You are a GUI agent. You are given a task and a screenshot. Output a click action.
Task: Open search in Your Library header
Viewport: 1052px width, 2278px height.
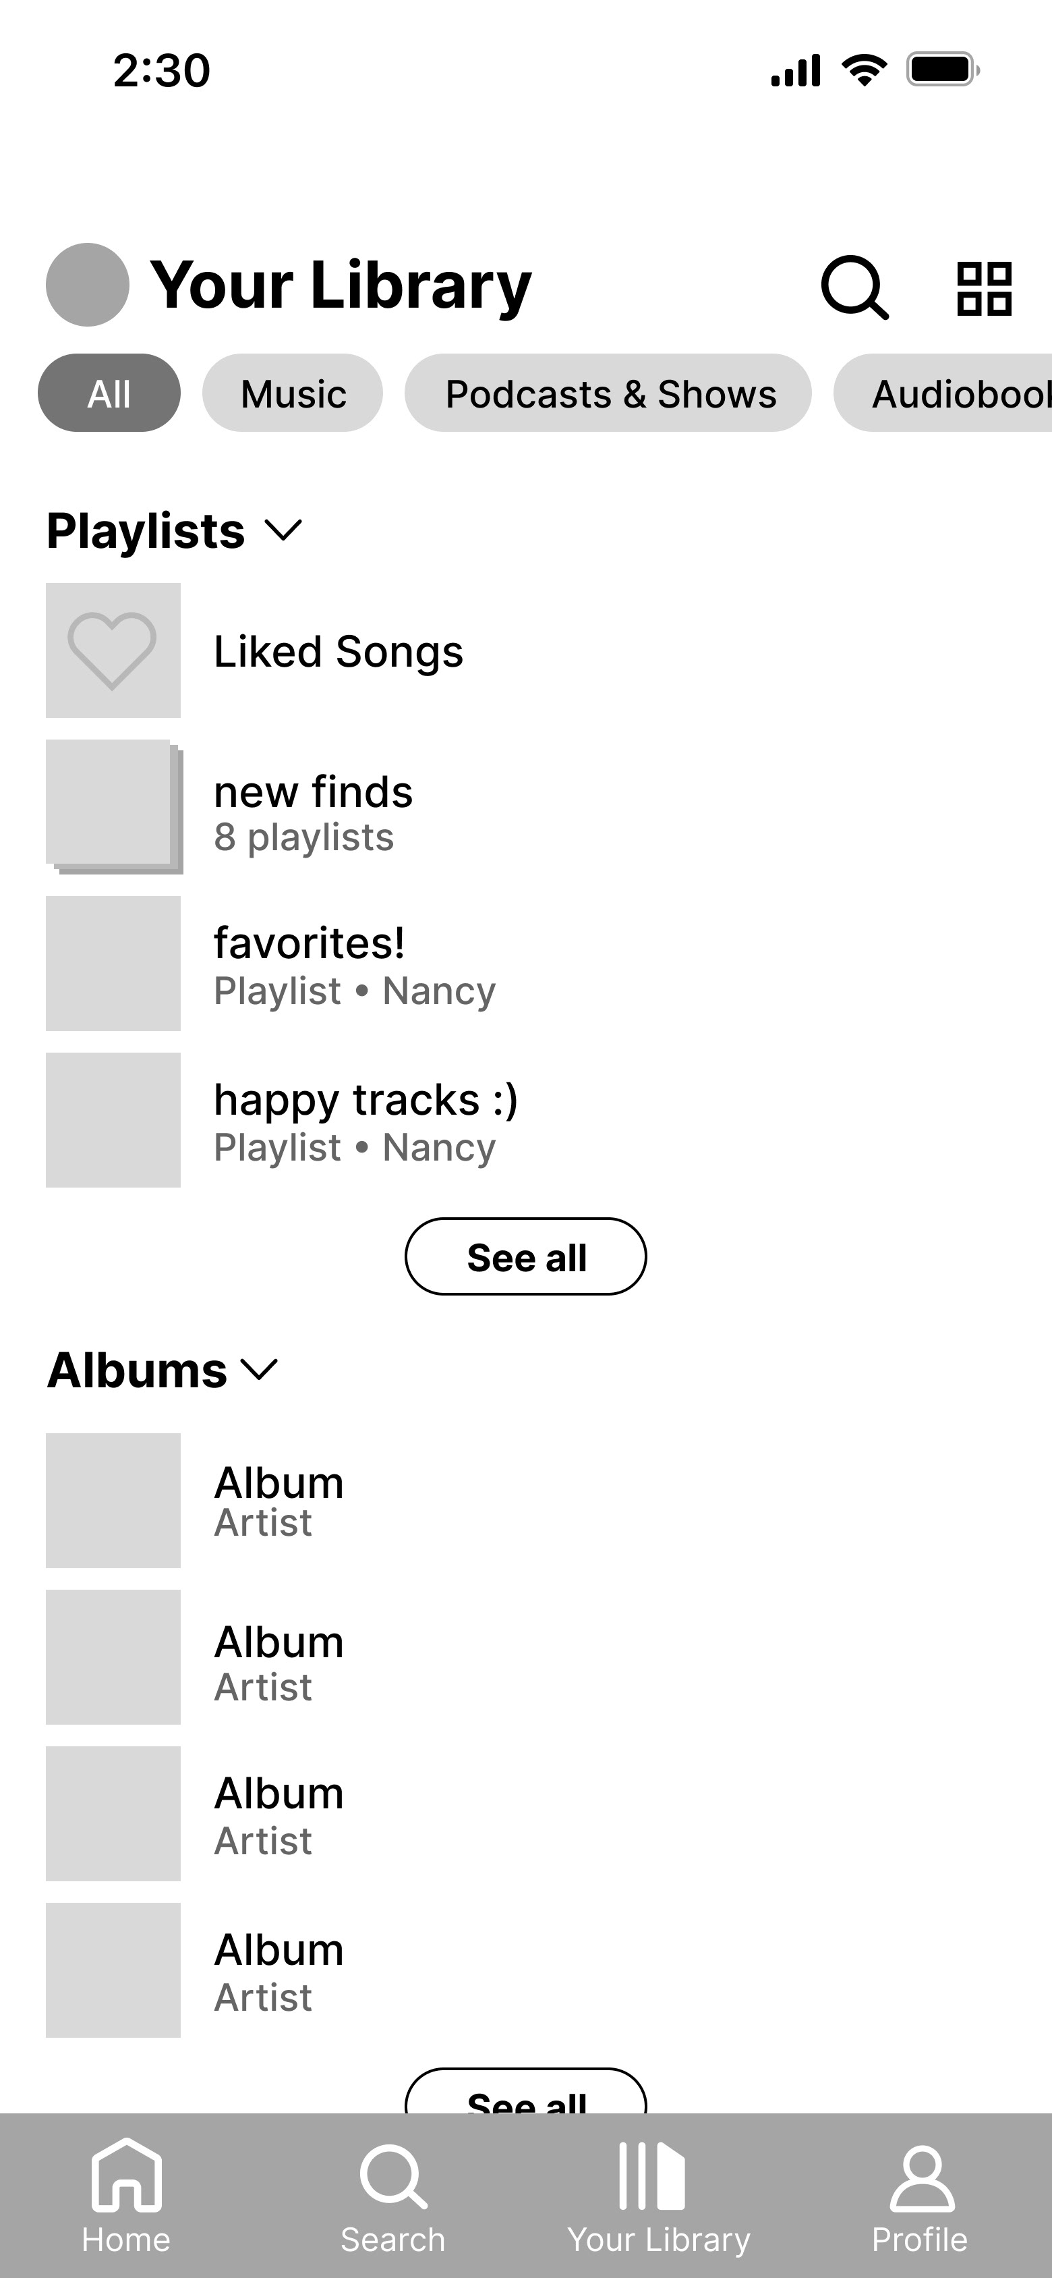pyautogui.click(x=854, y=287)
